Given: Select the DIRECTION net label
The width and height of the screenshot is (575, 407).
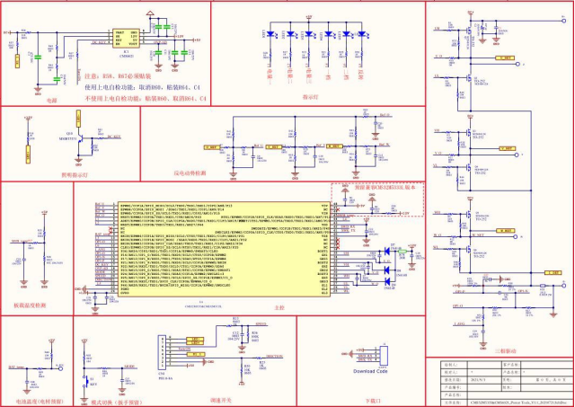Looking at the screenshot, I should (274, 357).
